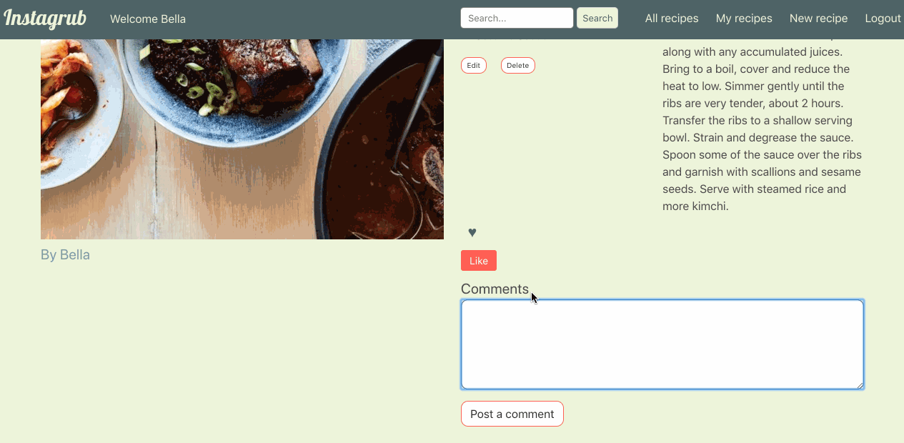
Task: Log out using the Logout link
Action: tap(883, 19)
